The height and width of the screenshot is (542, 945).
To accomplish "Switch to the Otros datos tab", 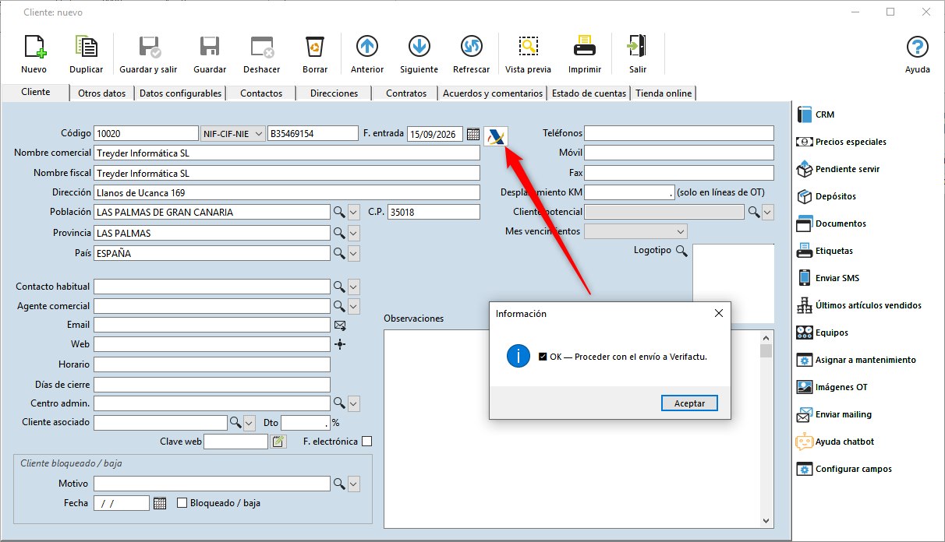I will tap(102, 93).
